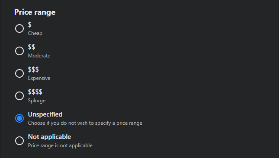279x158 pixels.
Task: Select the Splurge price radio button
Action: click(x=19, y=96)
